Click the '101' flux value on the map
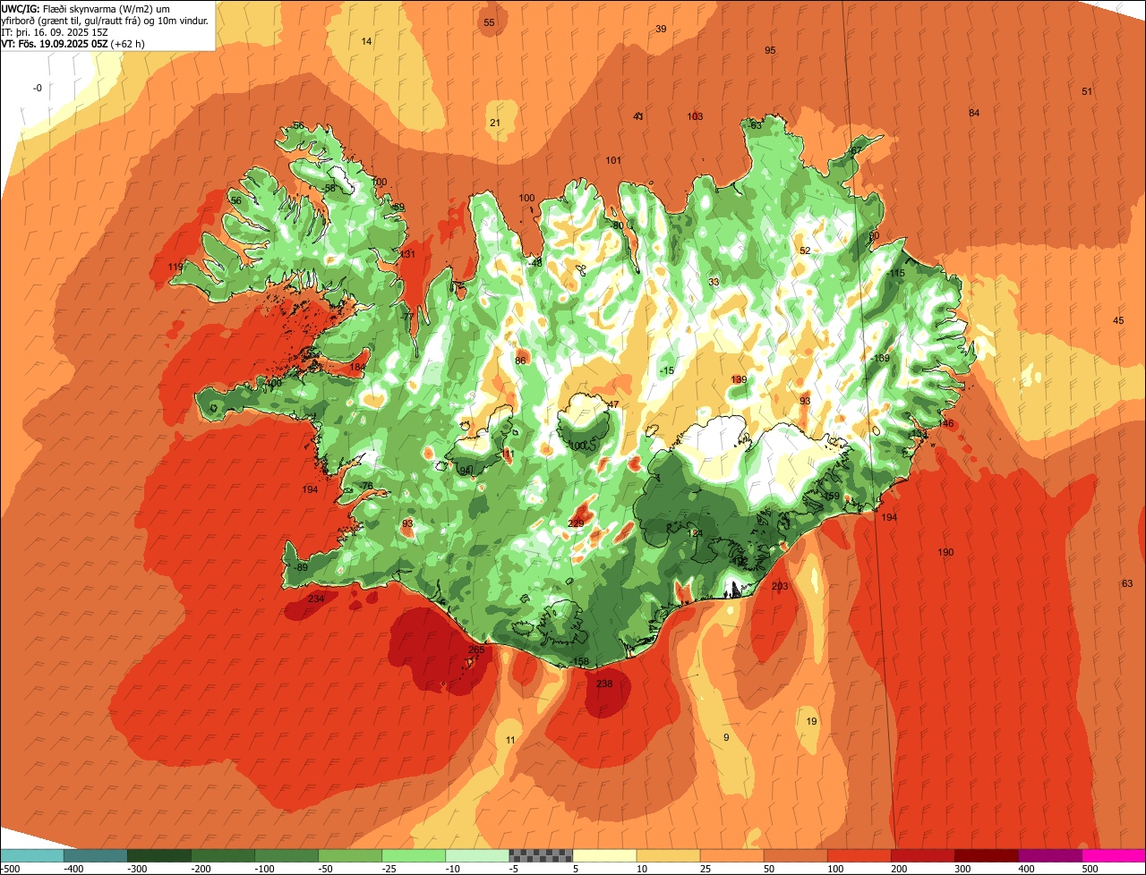1146x875 pixels. pos(613,160)
